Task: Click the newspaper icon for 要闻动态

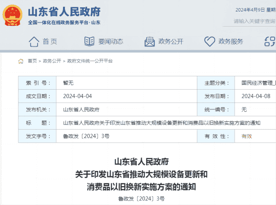Action: point(89,41)
